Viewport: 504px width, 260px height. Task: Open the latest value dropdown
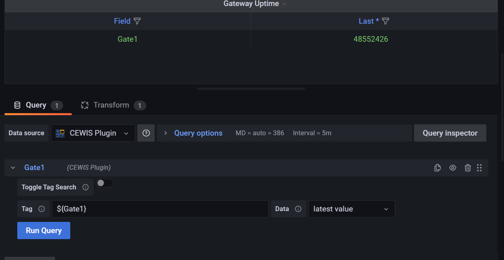351,209
